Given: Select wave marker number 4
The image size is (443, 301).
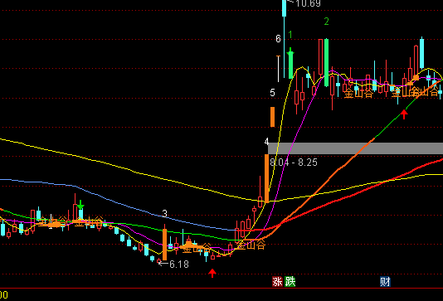Looking at the screenshot, I should coord(266,142).
